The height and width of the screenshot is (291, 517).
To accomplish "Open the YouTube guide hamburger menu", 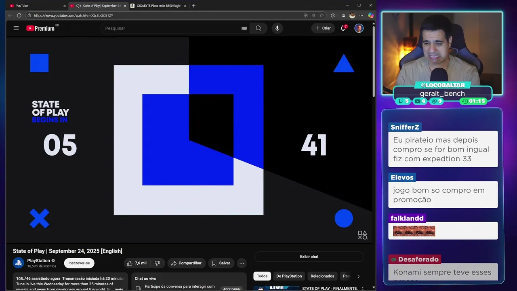I will [x=16, y=28].
